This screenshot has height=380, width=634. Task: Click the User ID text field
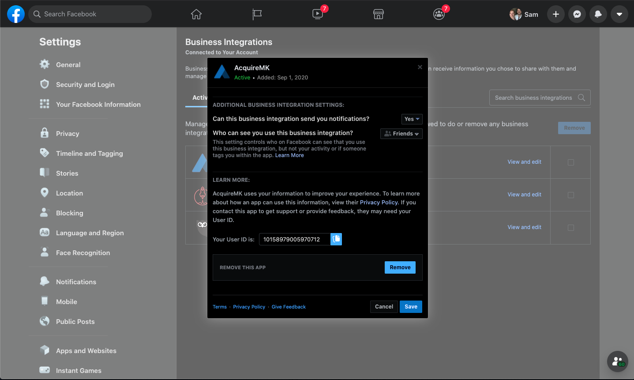coord(295,239)
